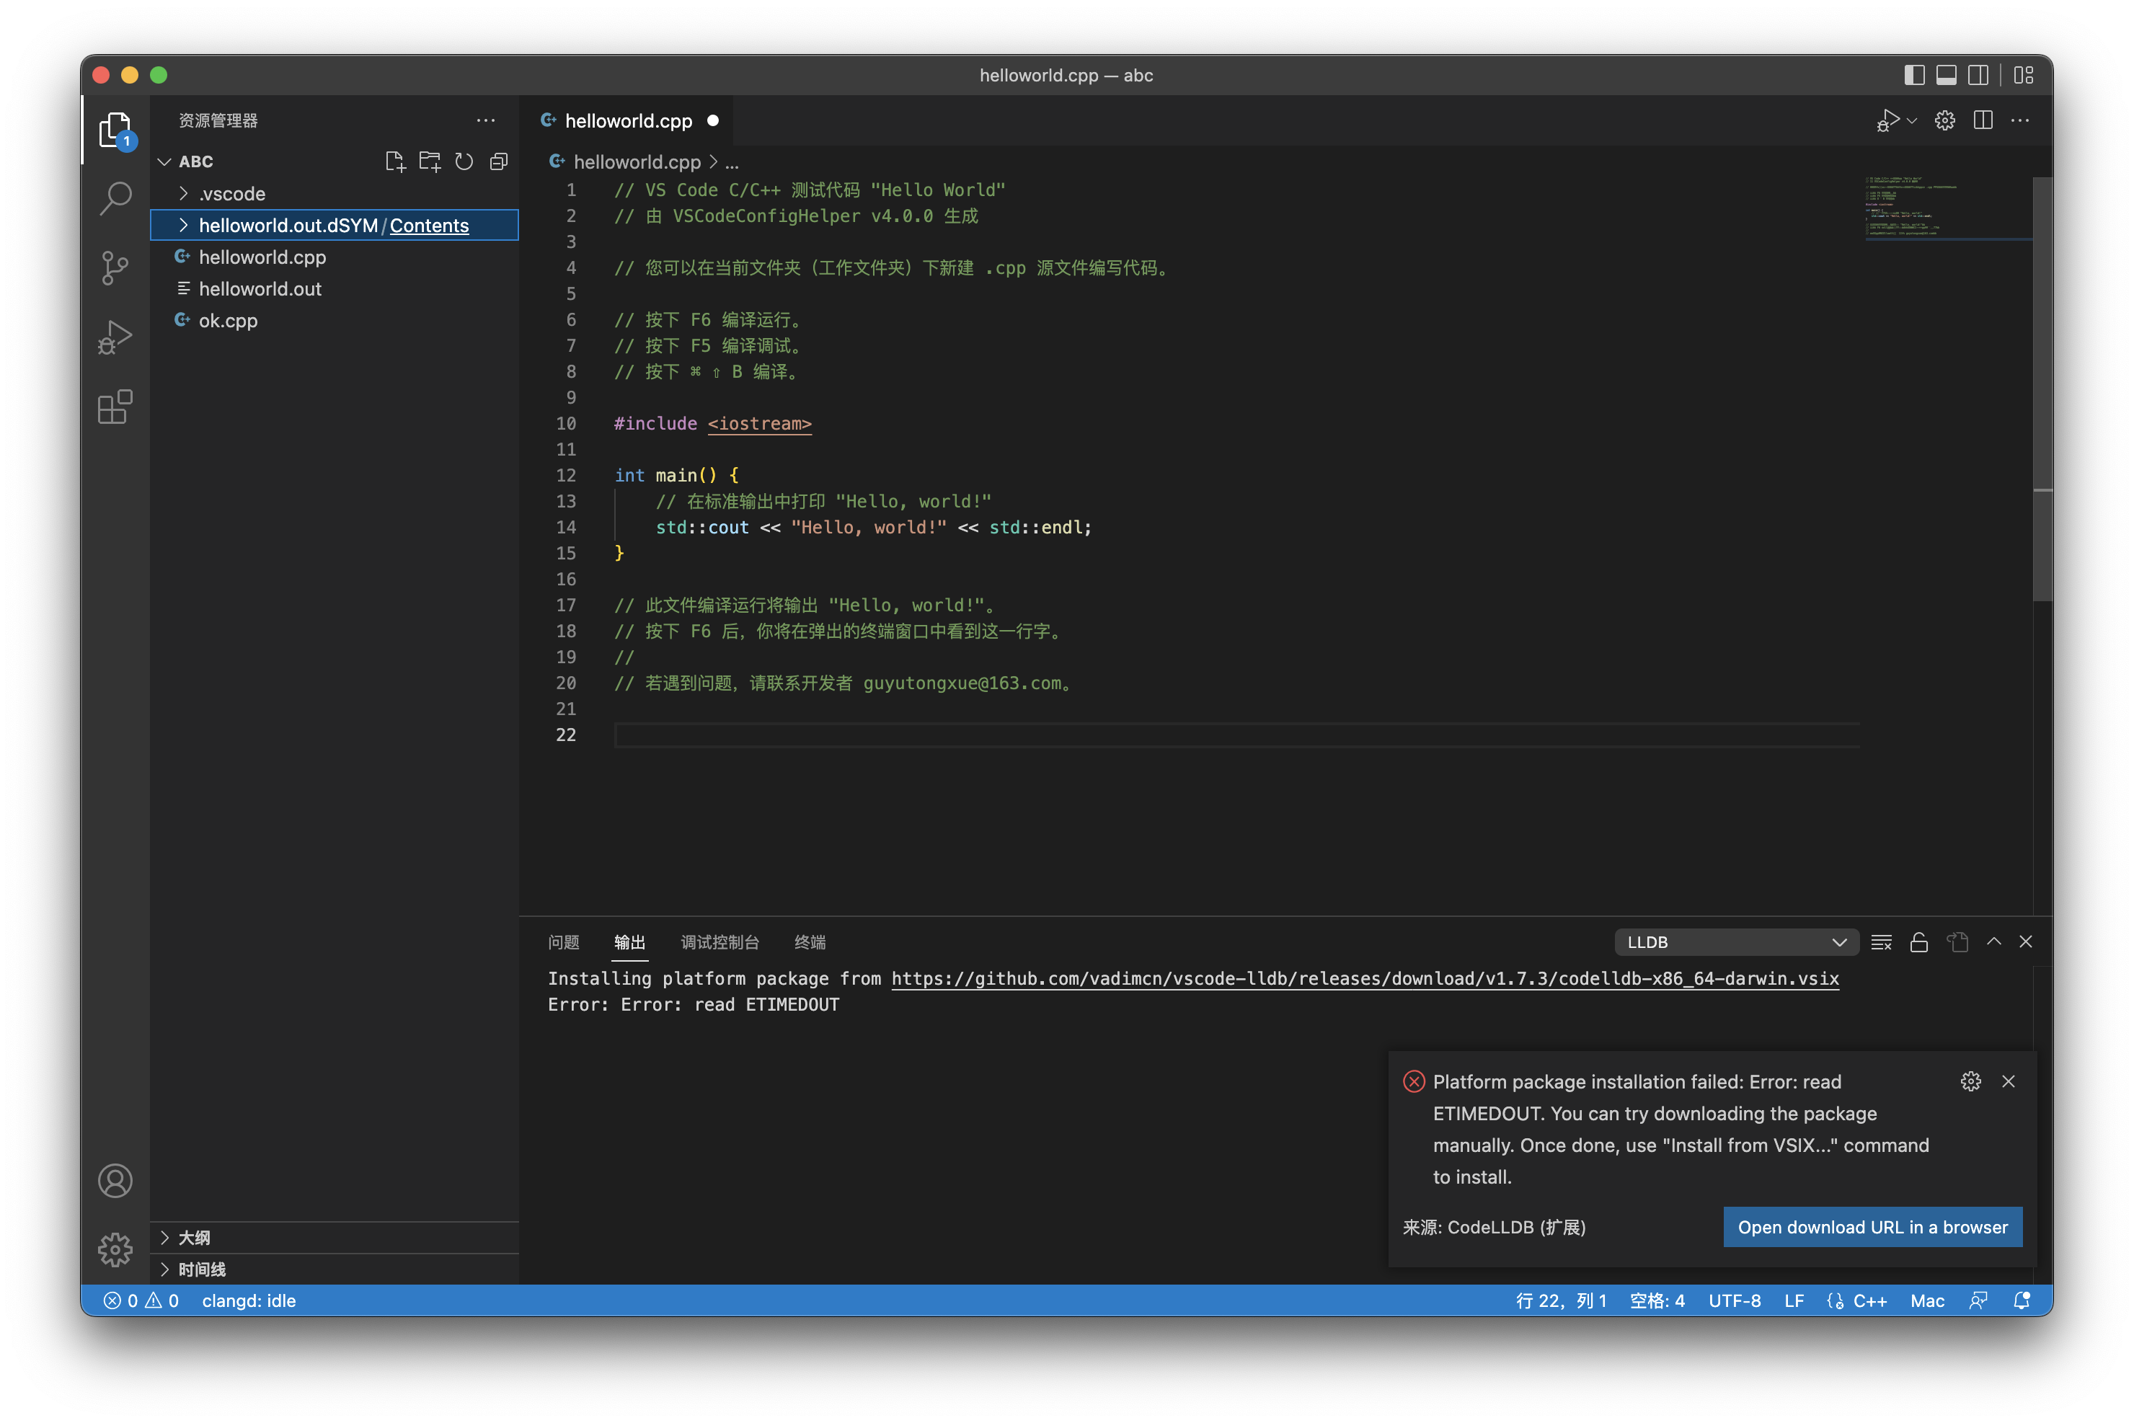Expand the 时间线 timeline section
Screen dimensions: 2134x1423
click(x=334, y=1269)
